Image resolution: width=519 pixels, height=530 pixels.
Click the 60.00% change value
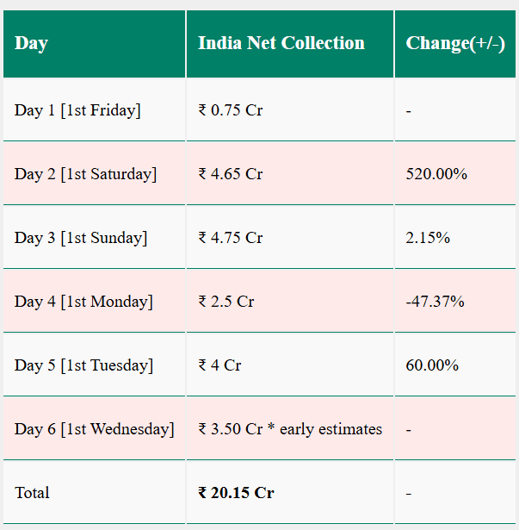(x=432, y=365)
